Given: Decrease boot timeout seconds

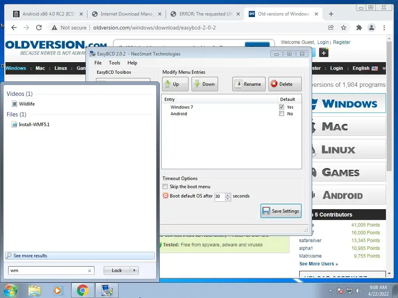Looking at the screenshot, I should click(228, 199).
